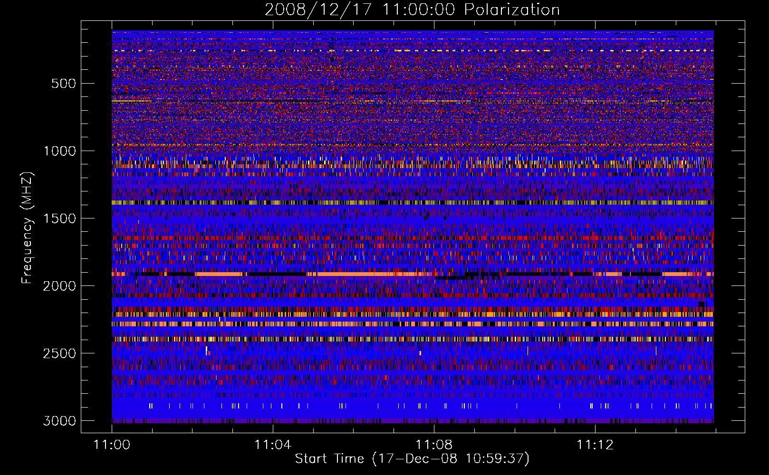The height and width of the screenshot is (475, 769).
Task: Click the 1500 frequency tick label
Action: click(59, 218)
